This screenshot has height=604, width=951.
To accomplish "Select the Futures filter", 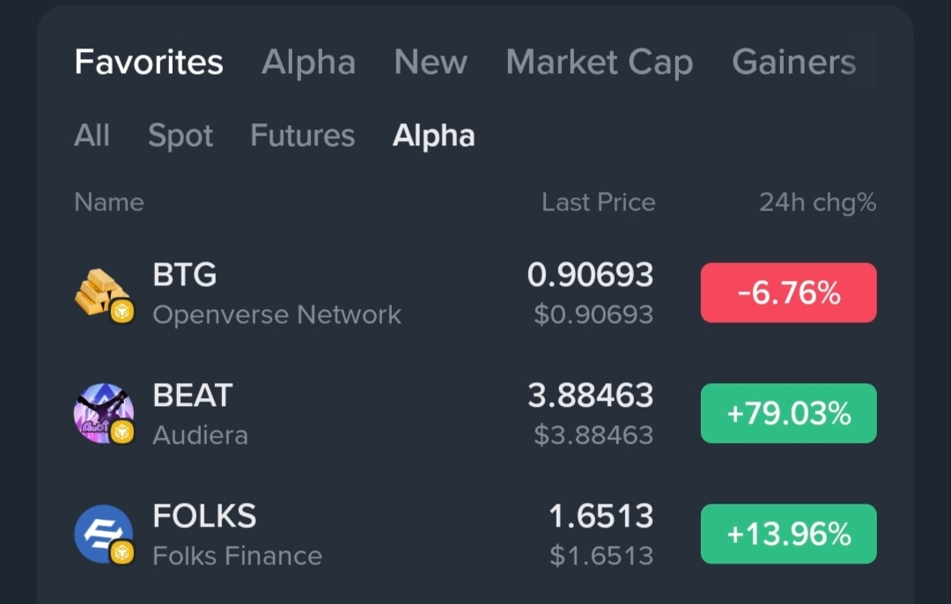I will click(302, 135).
